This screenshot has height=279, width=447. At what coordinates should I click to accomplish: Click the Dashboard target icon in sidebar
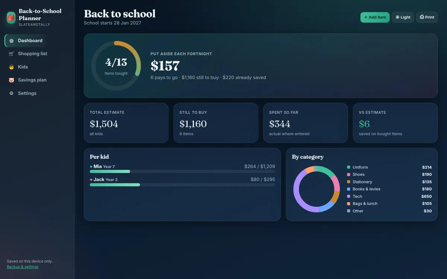pyautogui.click(x=11, y=41)
